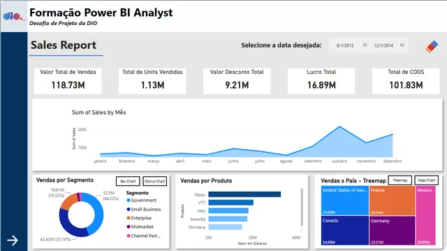
Task: Click the outubro peak on sales line
Action: pyautogui.click(x=339, y=127)
